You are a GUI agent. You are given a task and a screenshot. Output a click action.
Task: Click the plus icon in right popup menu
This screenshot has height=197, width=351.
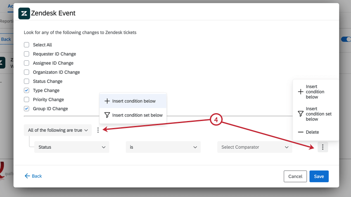(301, 92)
